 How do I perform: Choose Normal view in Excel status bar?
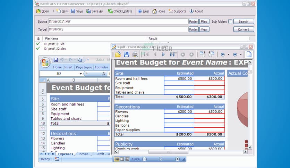coord(117,159)
